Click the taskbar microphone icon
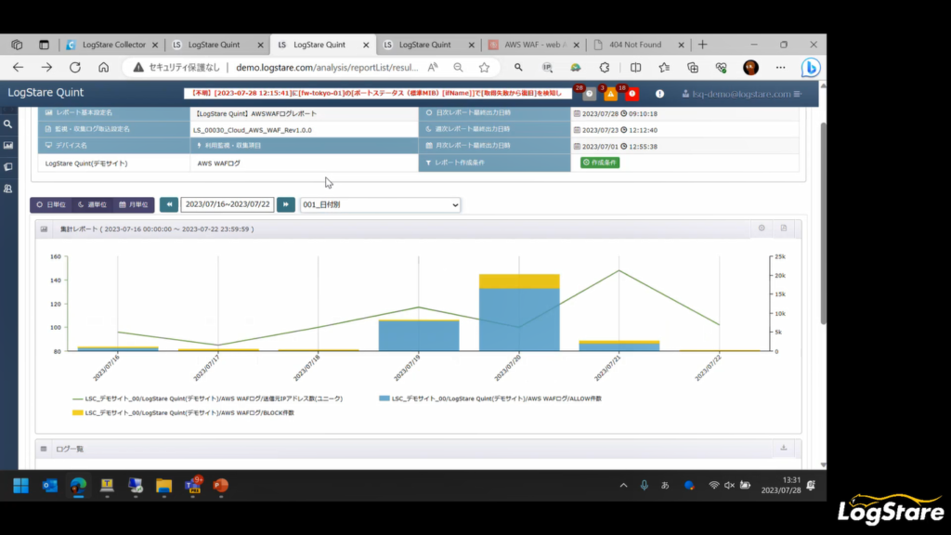Screen dimensions: 951x535 [645, 485]
